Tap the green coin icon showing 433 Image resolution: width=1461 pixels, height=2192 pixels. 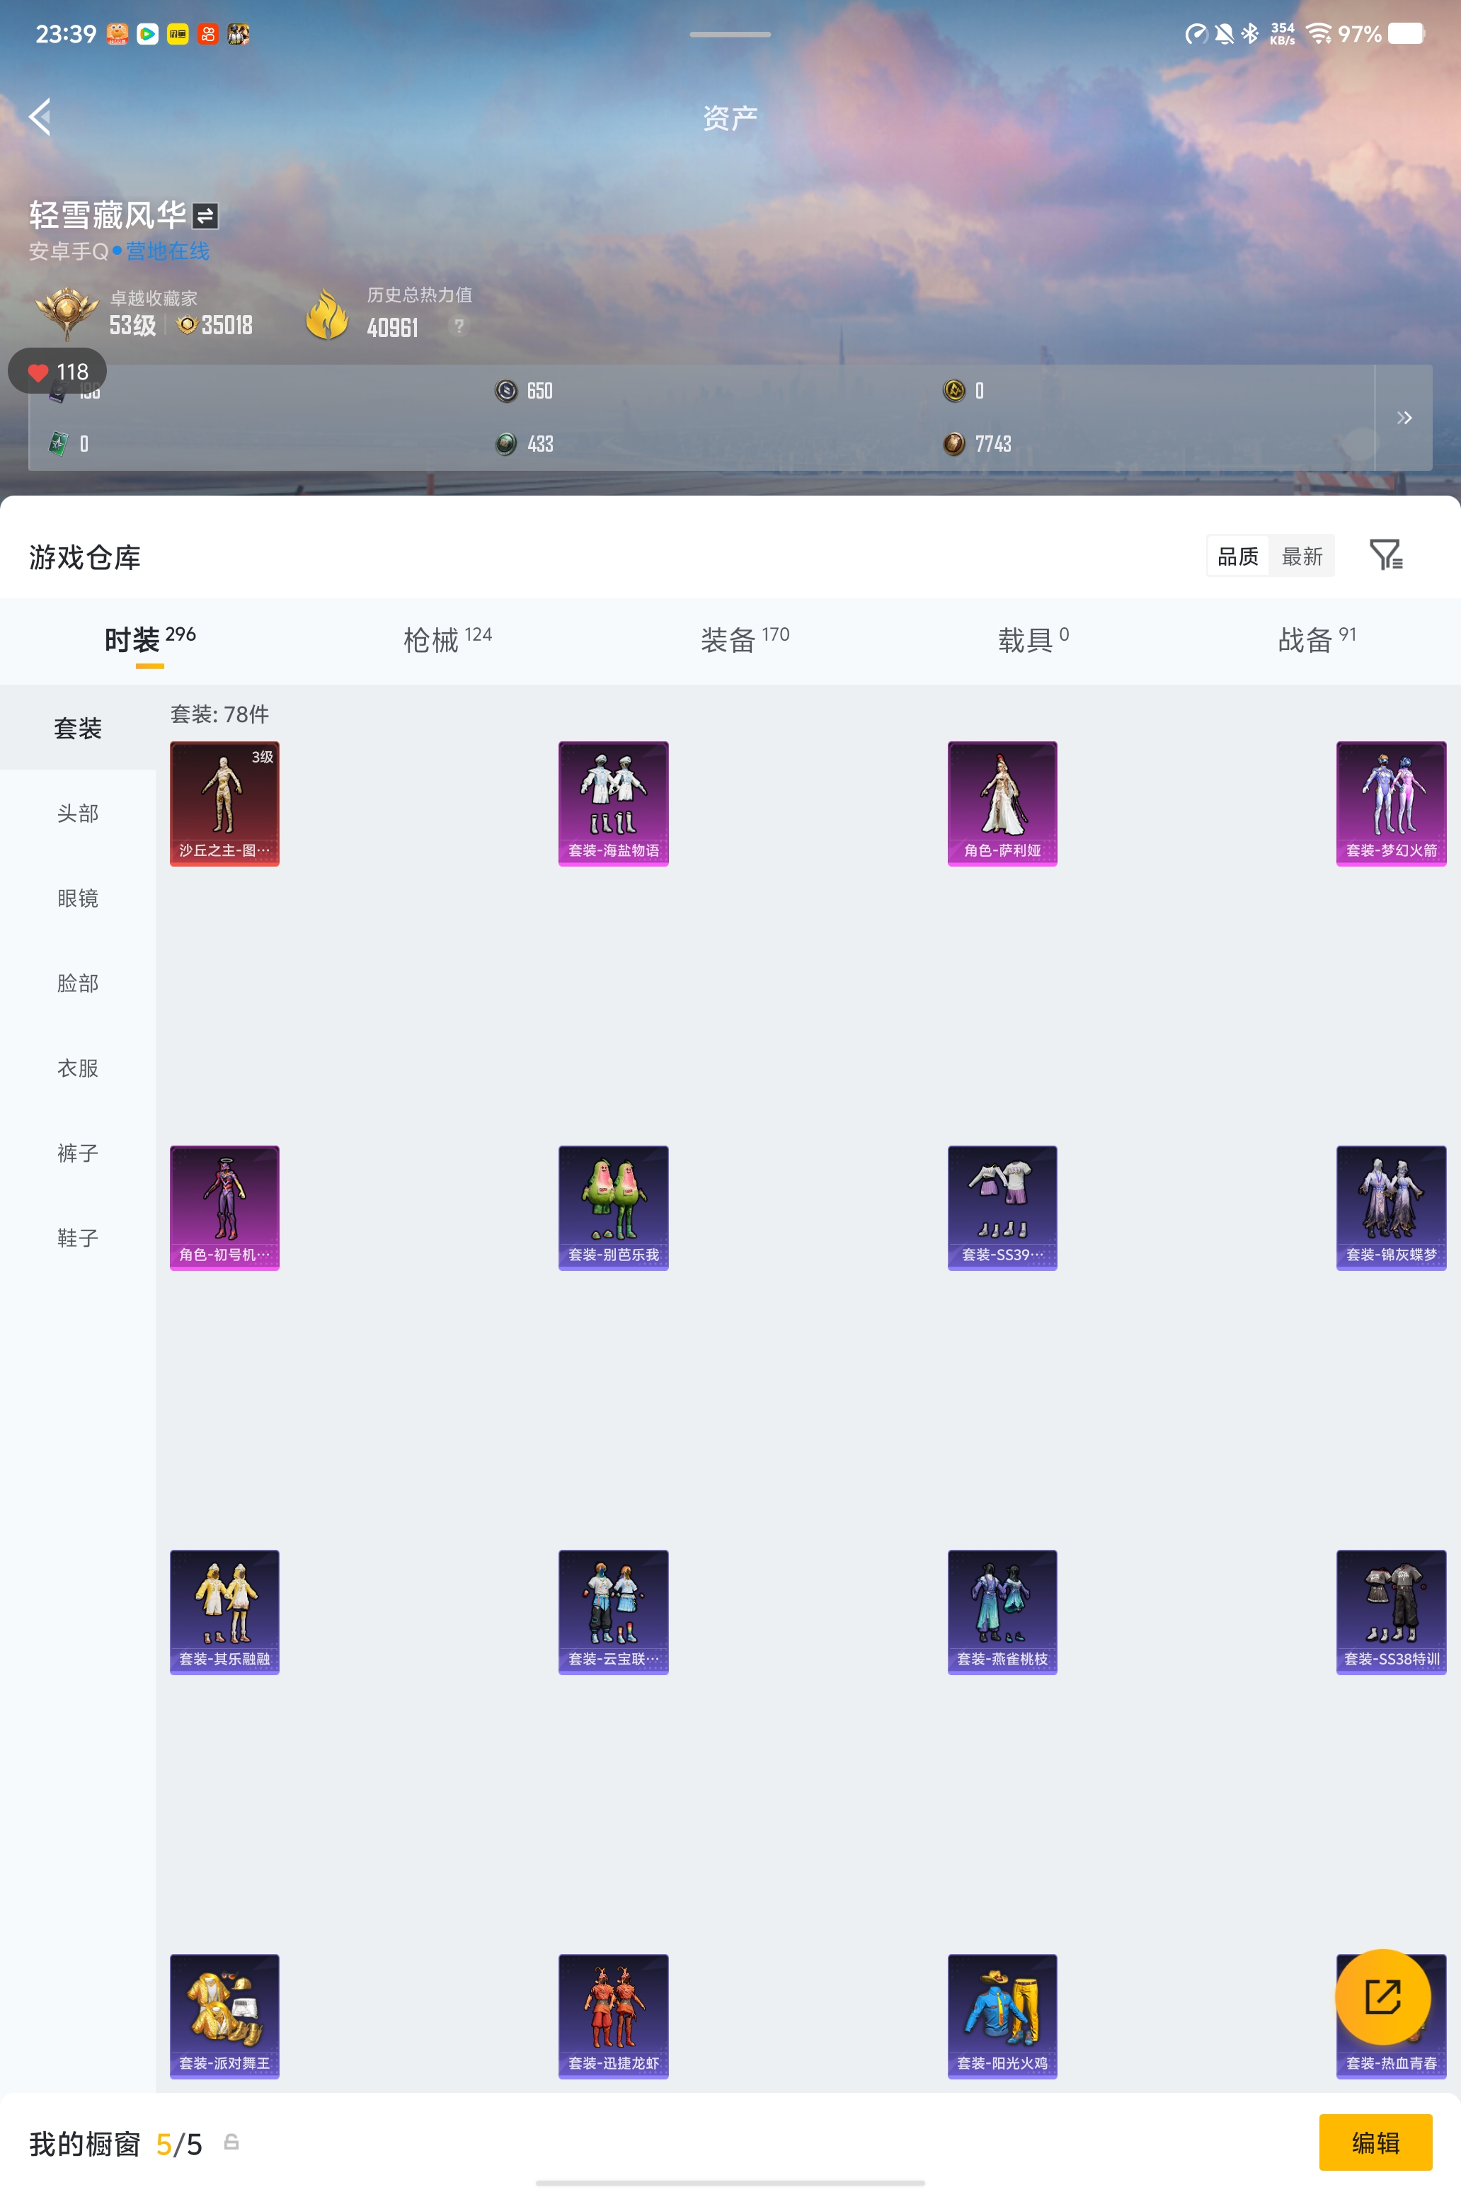(506, 444)
